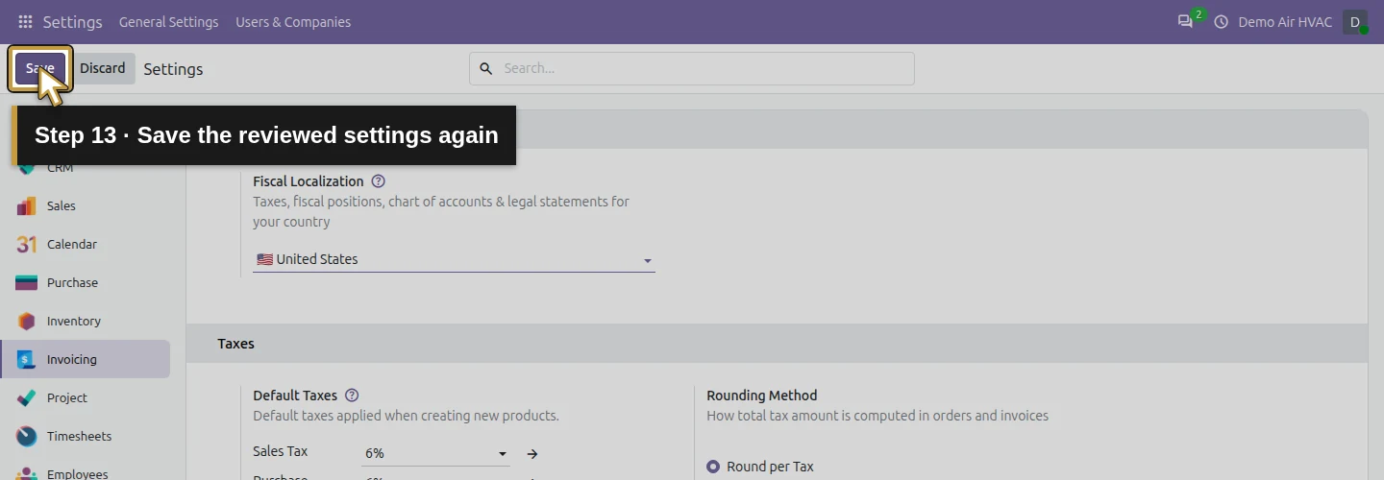Click the Demo Air HVAC company switcher
The height and width of the screenshot is (480, 1384).
point(1285,21)
